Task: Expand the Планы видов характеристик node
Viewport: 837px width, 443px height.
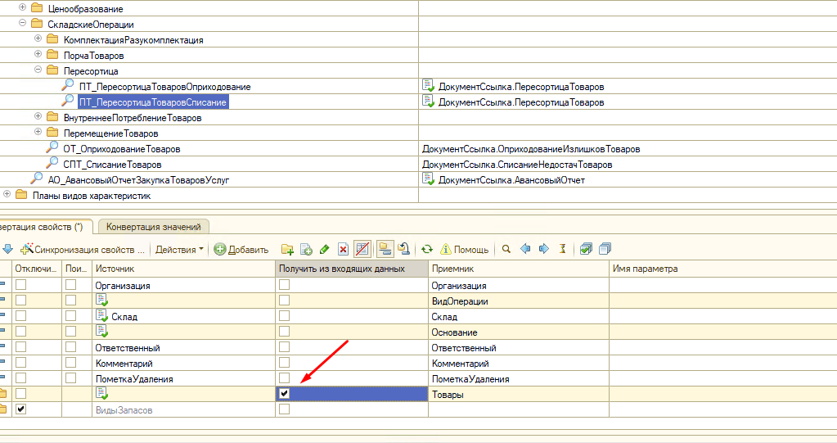Action: click(x=7, y=195)
